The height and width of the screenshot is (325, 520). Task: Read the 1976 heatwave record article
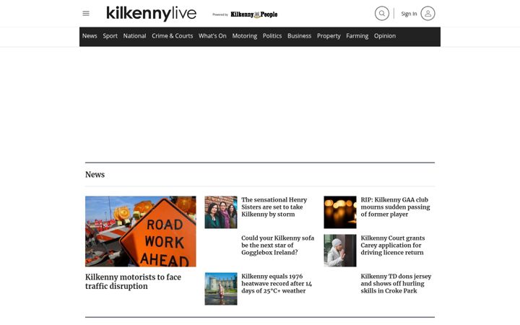(x=277, y=284)
